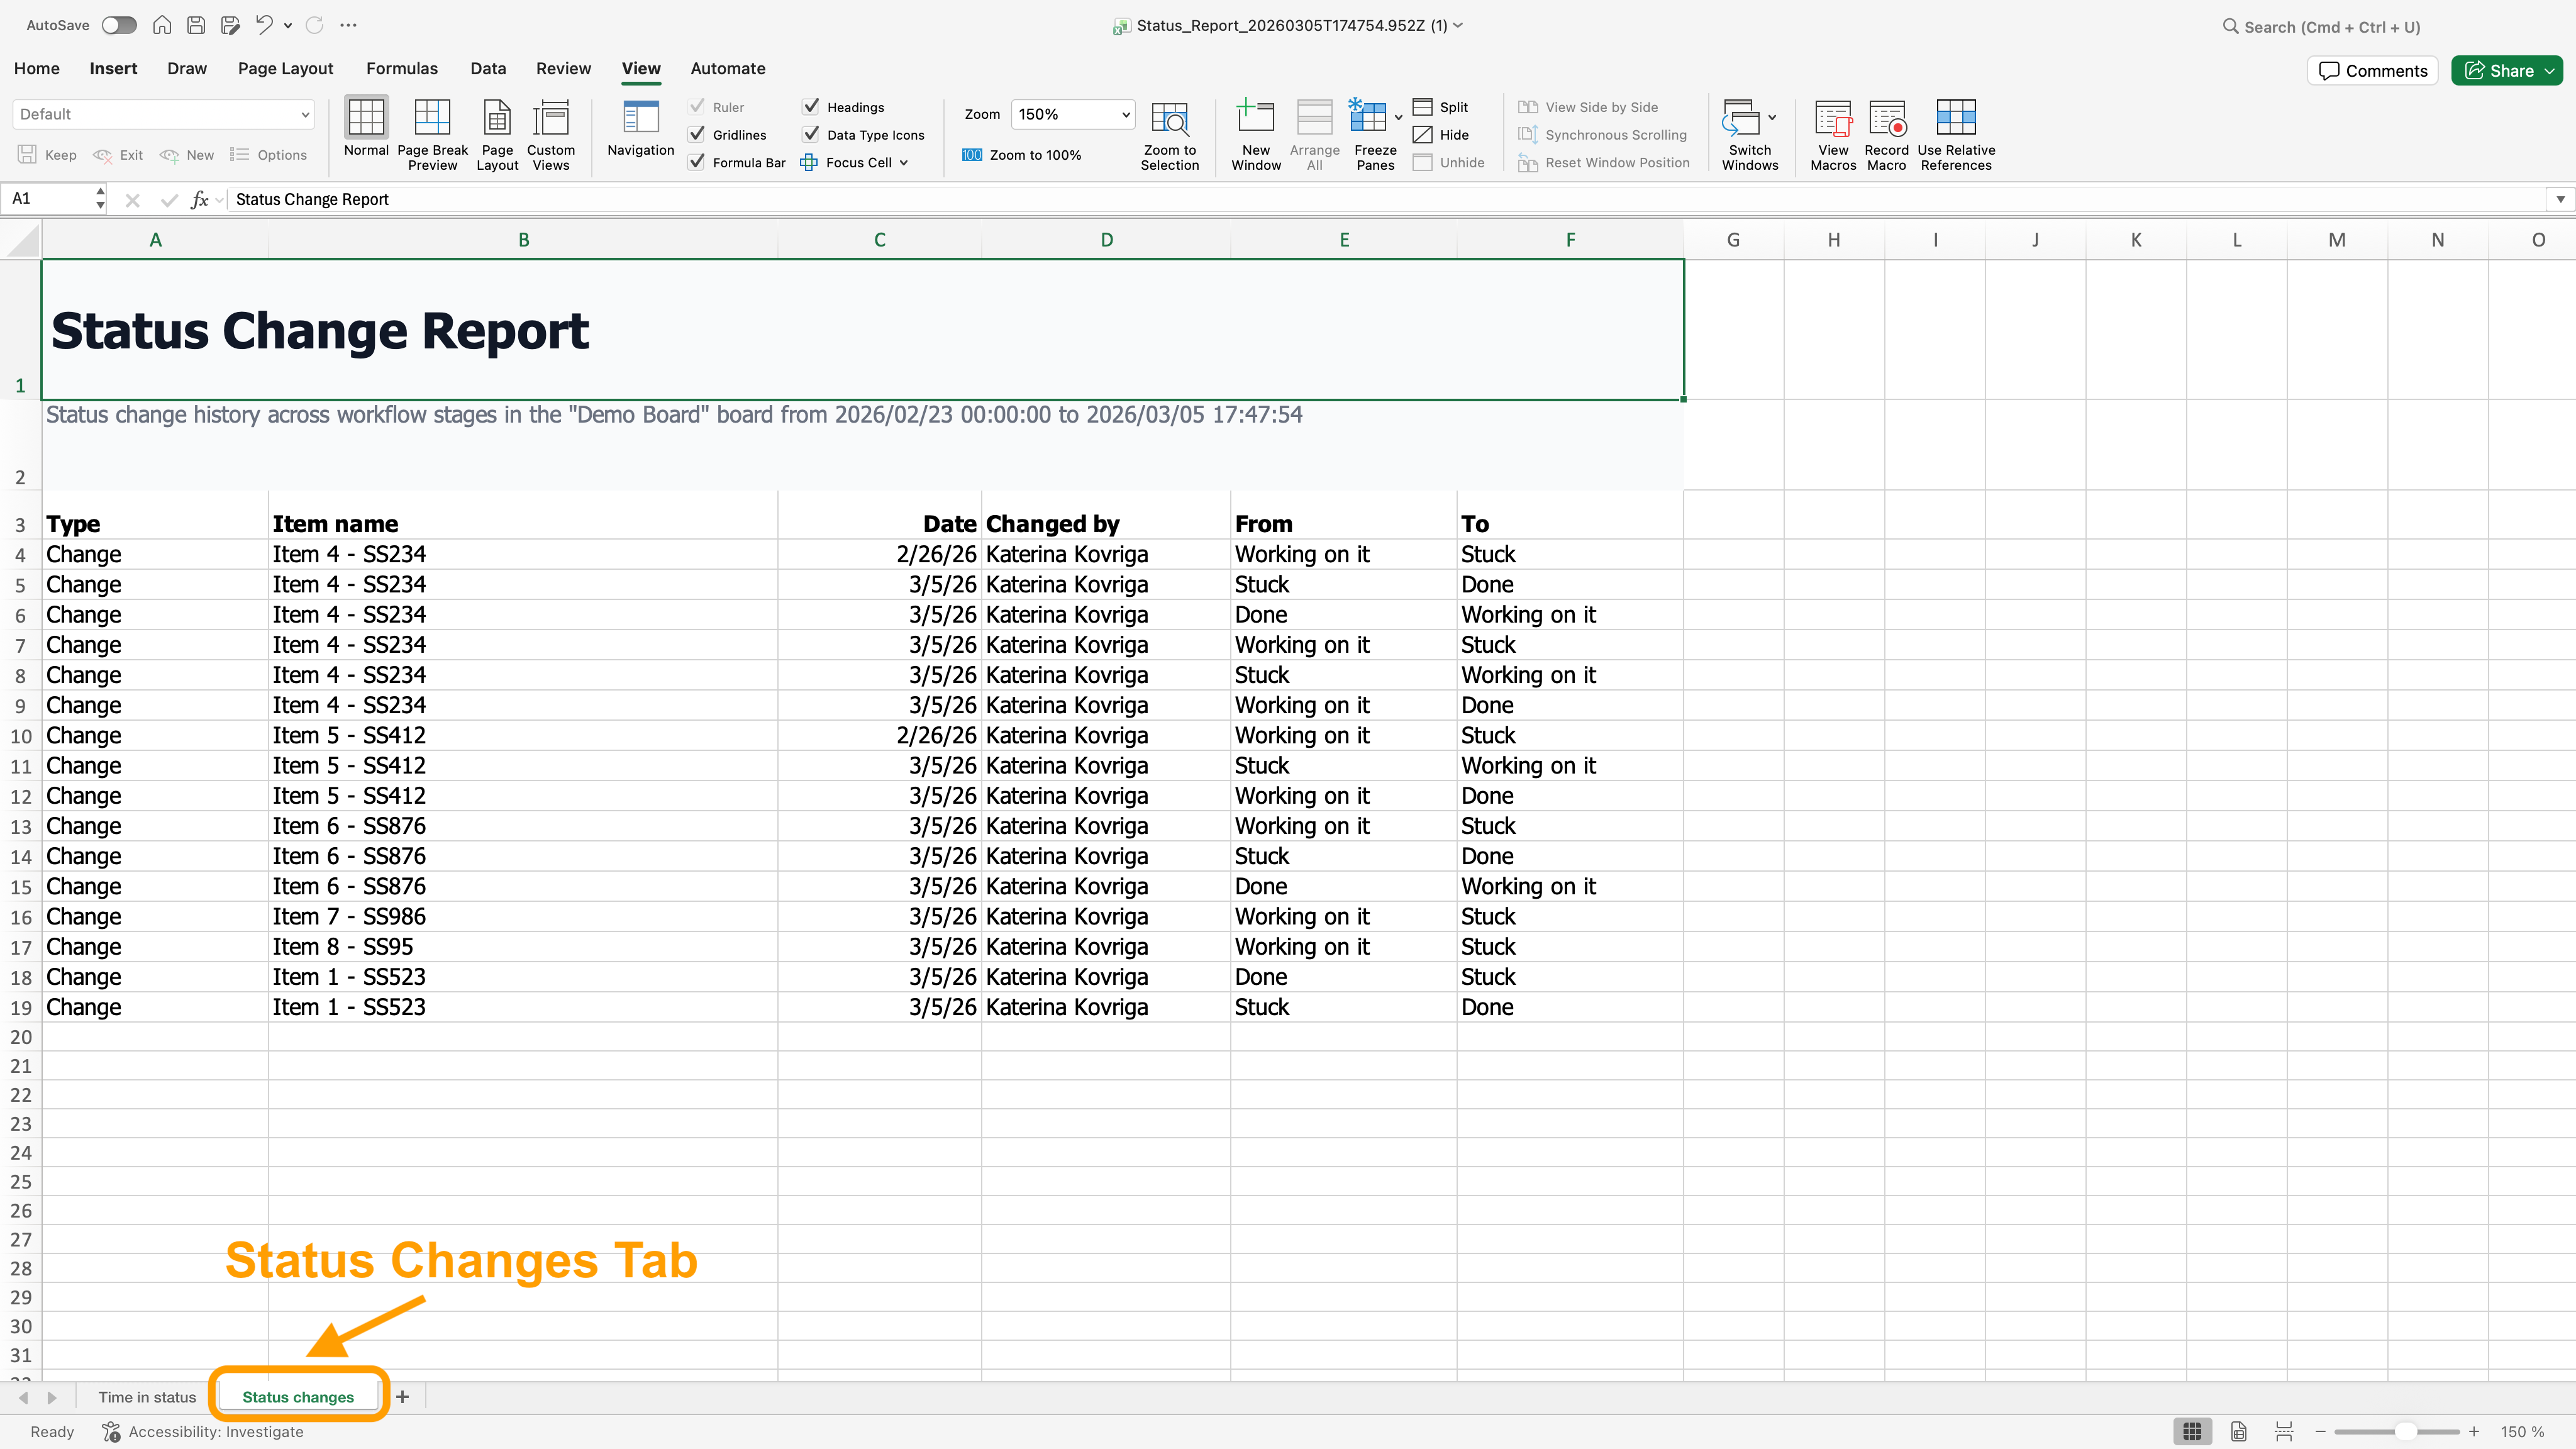Click Use Relative References icon
This screenshot has width=2576, height=1449.
(x=1955, y=119)
